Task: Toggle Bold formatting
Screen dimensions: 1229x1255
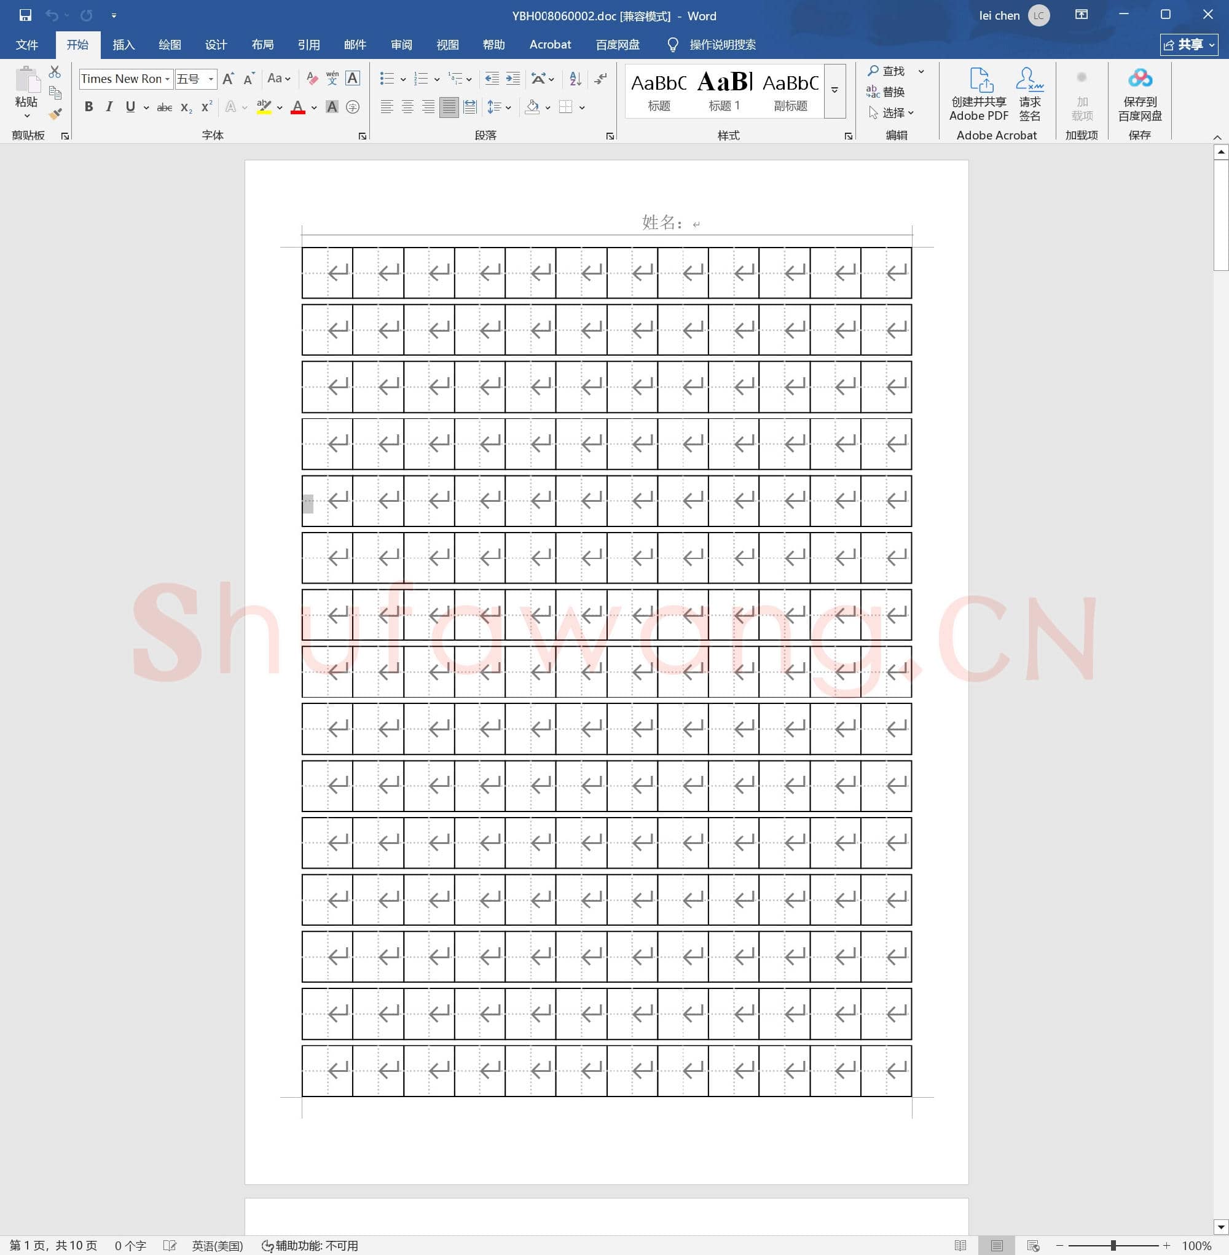Action: [x=89, y=107]
